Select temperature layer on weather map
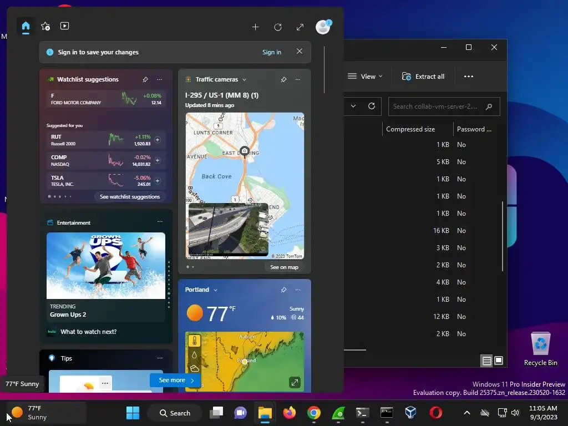This screenshot has width=568, height=426. point(195,341)
